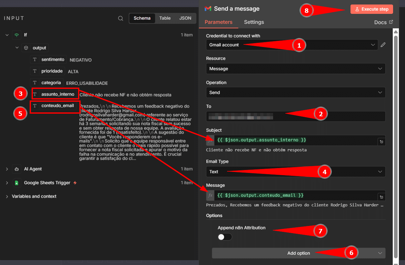
Task: Click the type icon beside categoria
Action: [x=35, y=83]
